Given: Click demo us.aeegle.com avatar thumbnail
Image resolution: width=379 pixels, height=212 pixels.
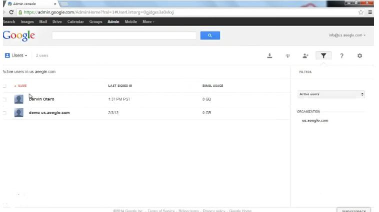Looking at the screenshot, I should [19, 113].
